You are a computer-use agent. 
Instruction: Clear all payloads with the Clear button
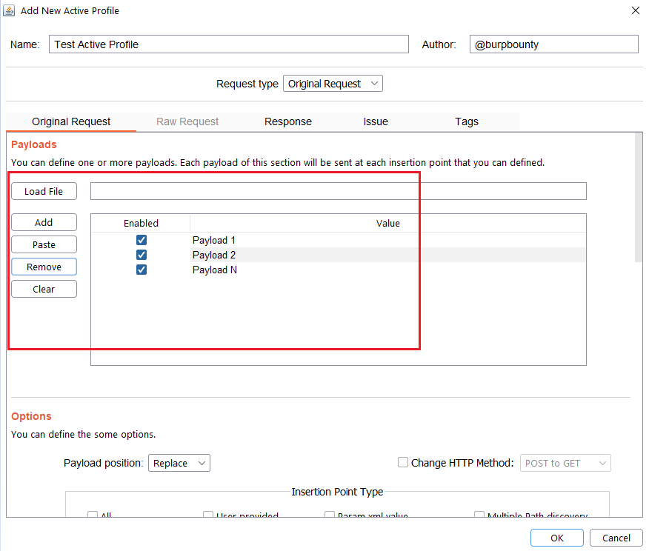point(44,289)
